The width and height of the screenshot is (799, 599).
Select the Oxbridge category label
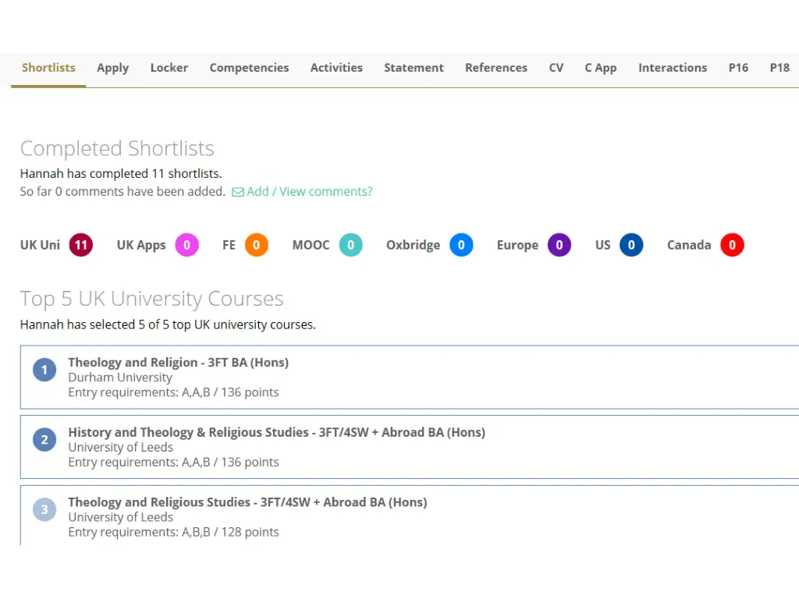coord(414,246)
